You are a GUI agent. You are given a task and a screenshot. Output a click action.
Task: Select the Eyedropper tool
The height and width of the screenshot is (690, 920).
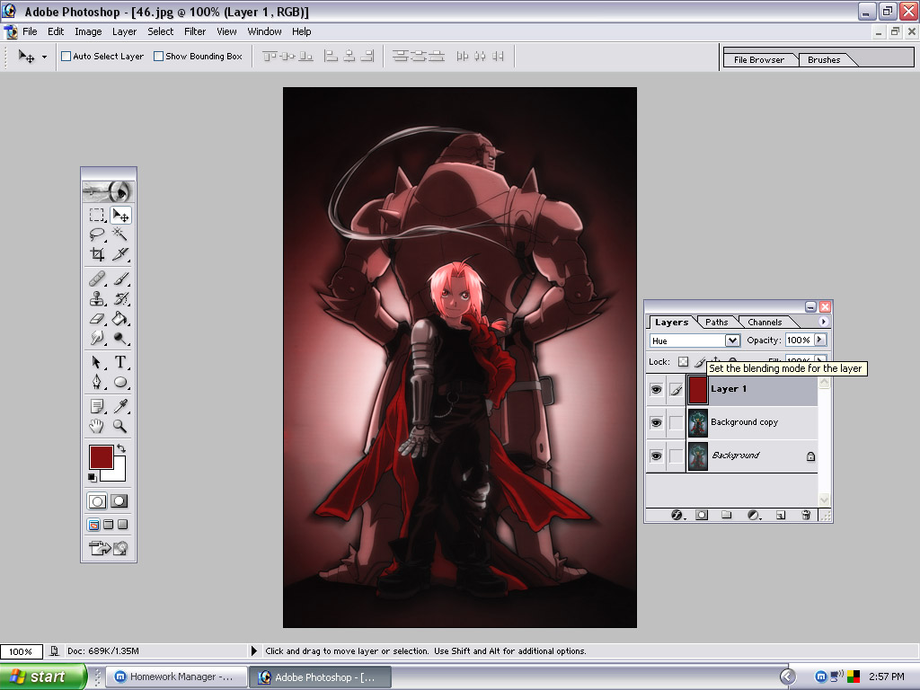(120, 406)
